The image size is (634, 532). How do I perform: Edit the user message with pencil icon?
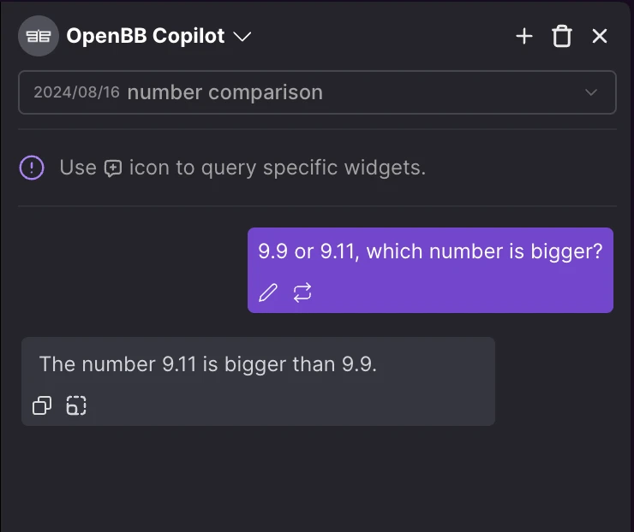tap(268, 293)
